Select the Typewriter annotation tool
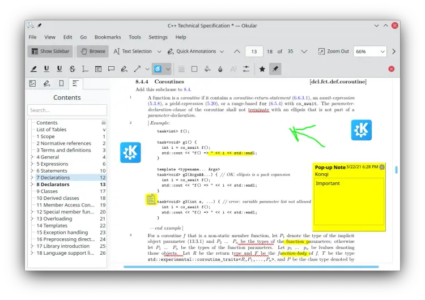425x300 pixels. click(85, 69)
